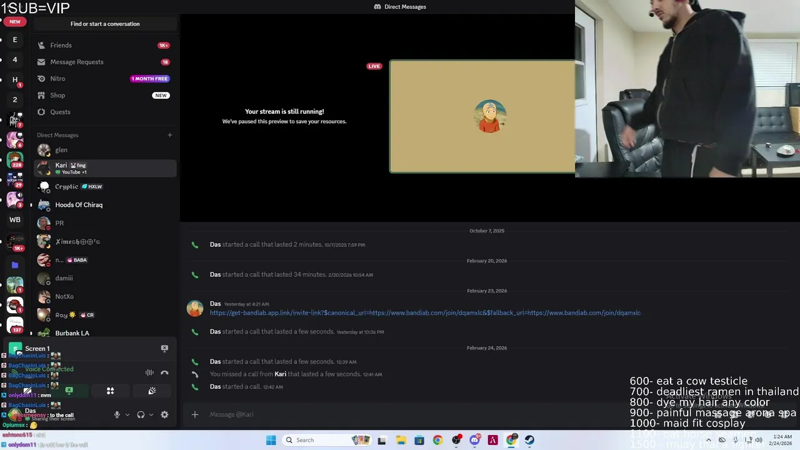Create a new DM with the plus icon
This screenshot has height=450, width=800.
click(169, 135)
